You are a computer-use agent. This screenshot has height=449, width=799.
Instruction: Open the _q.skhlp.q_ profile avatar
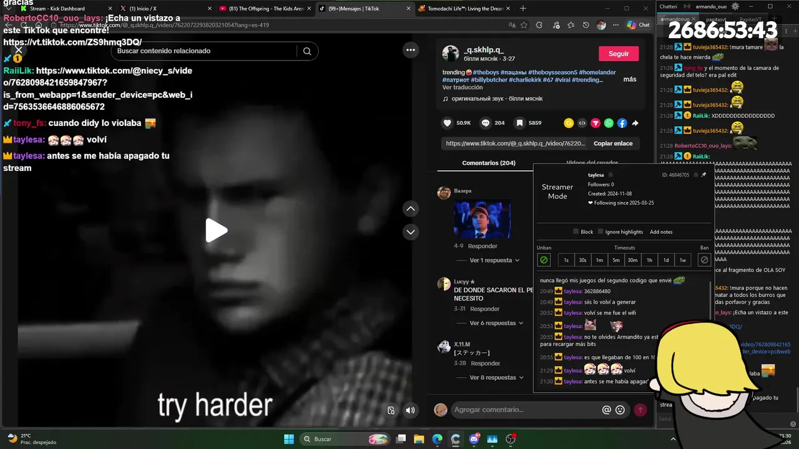coord(451,54)
